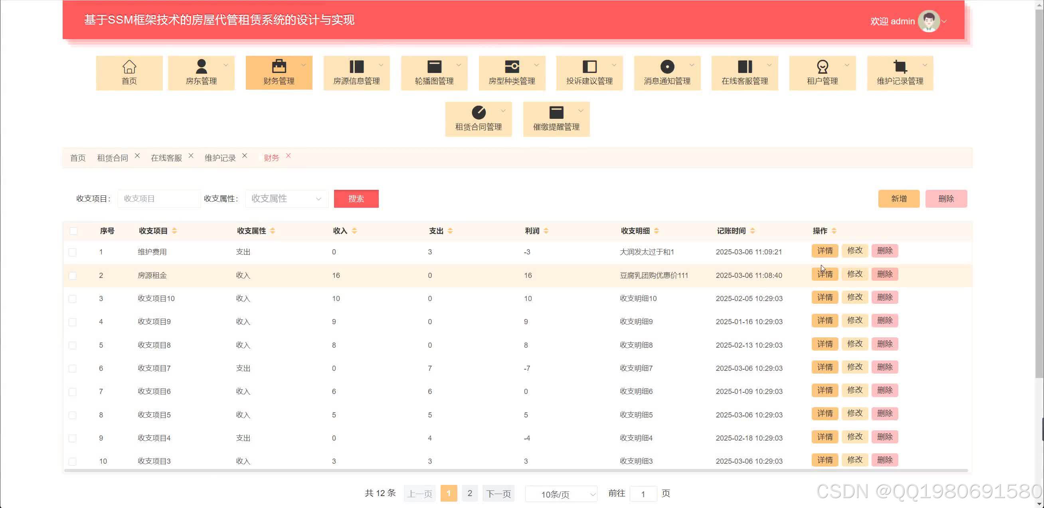Click the 租赁合同管理 gauge icon
The height and width of the screenshot is (508, 1044).
point(478,112)
